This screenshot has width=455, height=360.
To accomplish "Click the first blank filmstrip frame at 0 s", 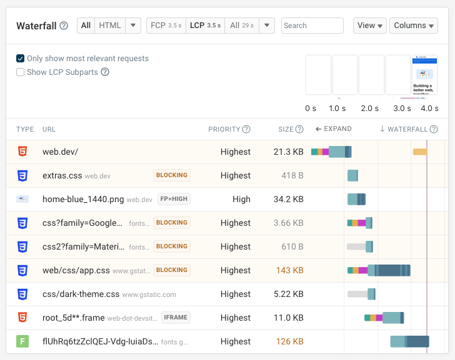I will (318, 75).
